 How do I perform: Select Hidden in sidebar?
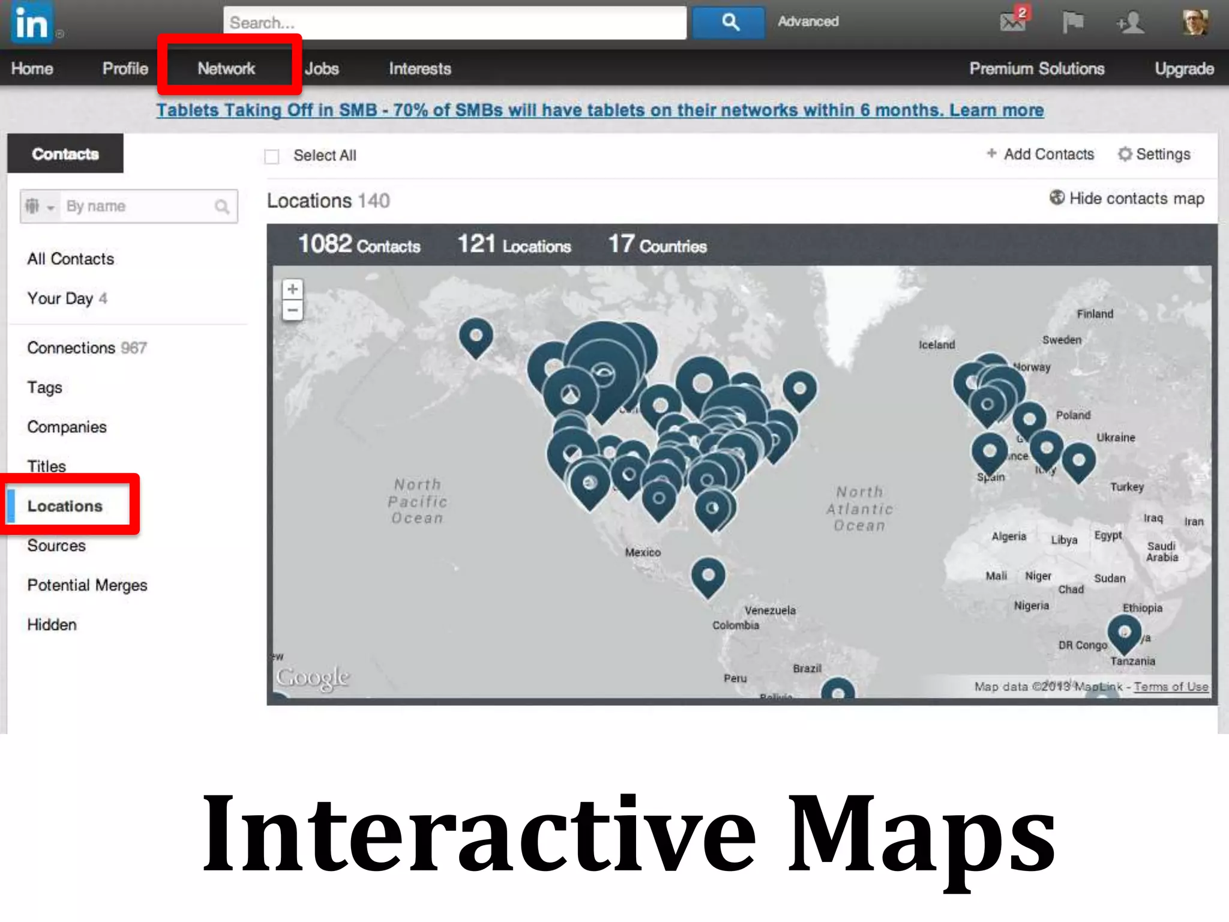tap(52, 625)
